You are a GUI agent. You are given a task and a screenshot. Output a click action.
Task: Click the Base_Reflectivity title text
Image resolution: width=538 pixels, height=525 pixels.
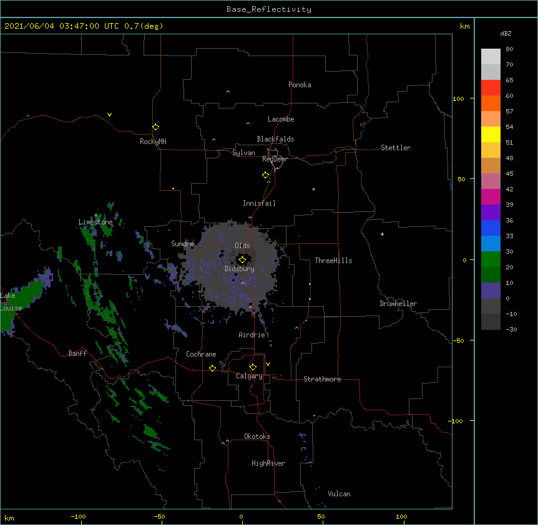point(269,9)
